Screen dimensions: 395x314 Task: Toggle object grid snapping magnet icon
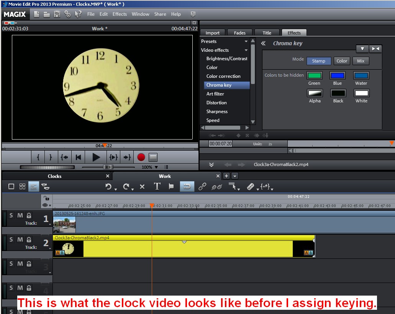point(187,186)
